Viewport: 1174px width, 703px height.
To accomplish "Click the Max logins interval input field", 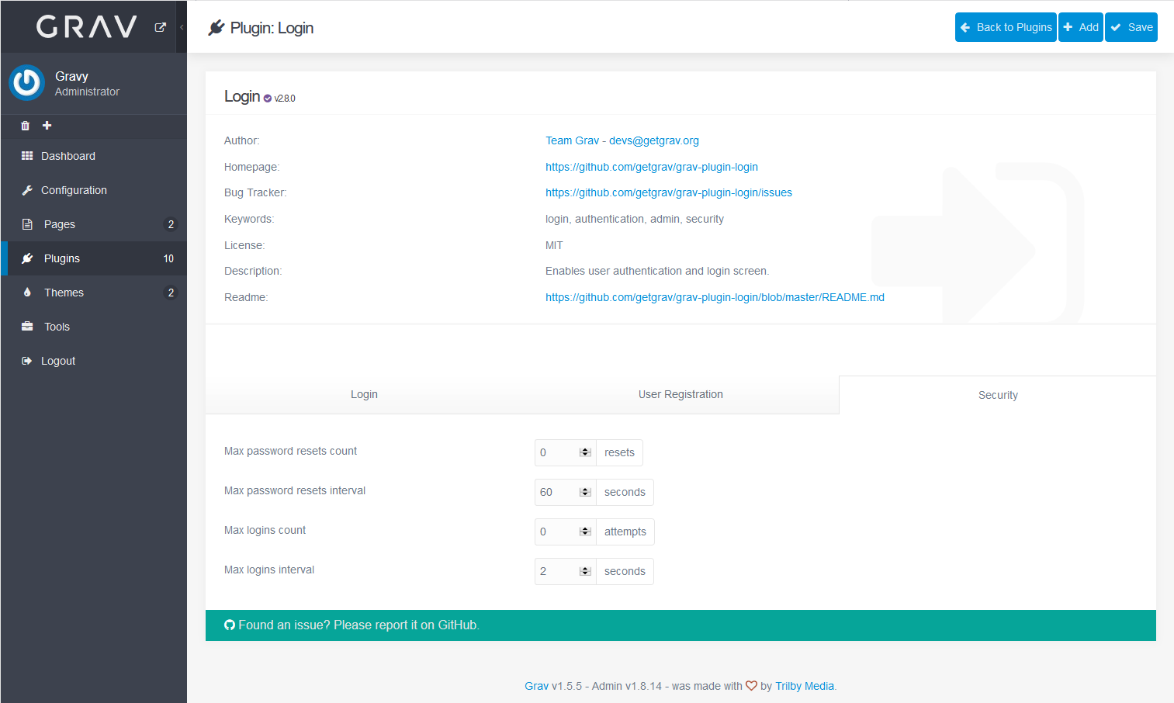I will (557, 571).
